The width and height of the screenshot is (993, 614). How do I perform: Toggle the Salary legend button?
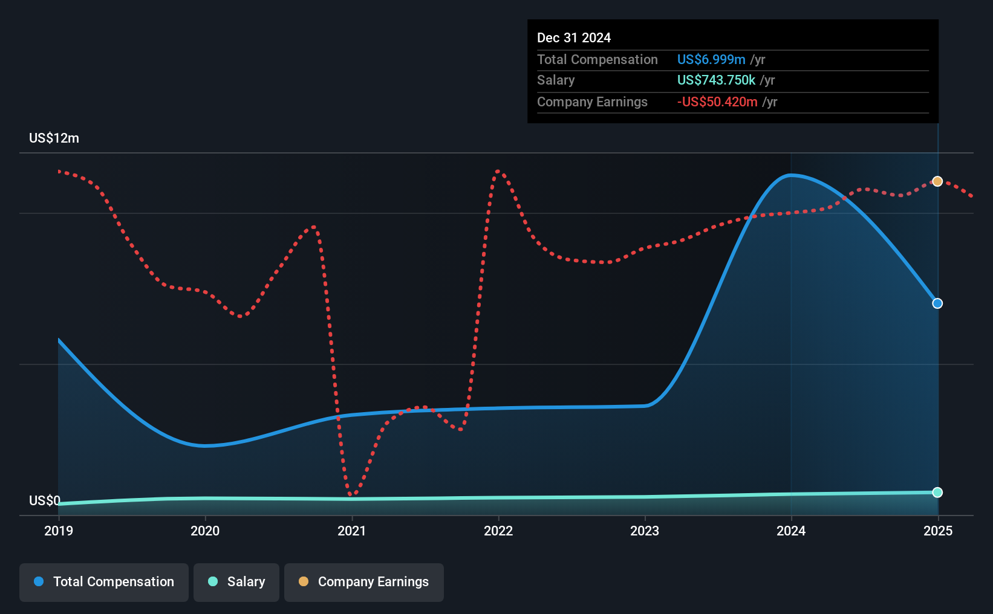pos(236,582)
